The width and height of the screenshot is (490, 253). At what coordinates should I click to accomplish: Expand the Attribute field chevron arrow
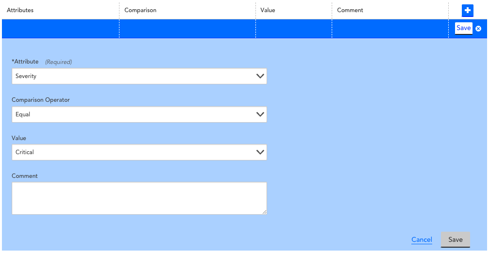(x=260, y=76)
